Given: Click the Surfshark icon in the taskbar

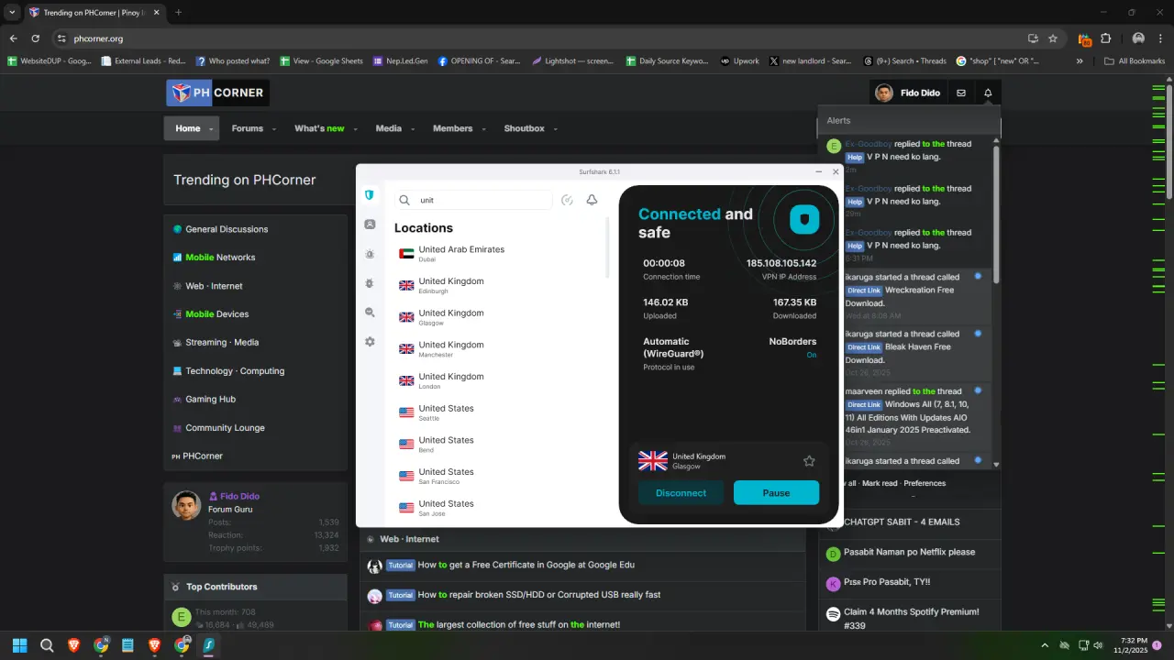Looking at the screenshot, I should point(209,645).
